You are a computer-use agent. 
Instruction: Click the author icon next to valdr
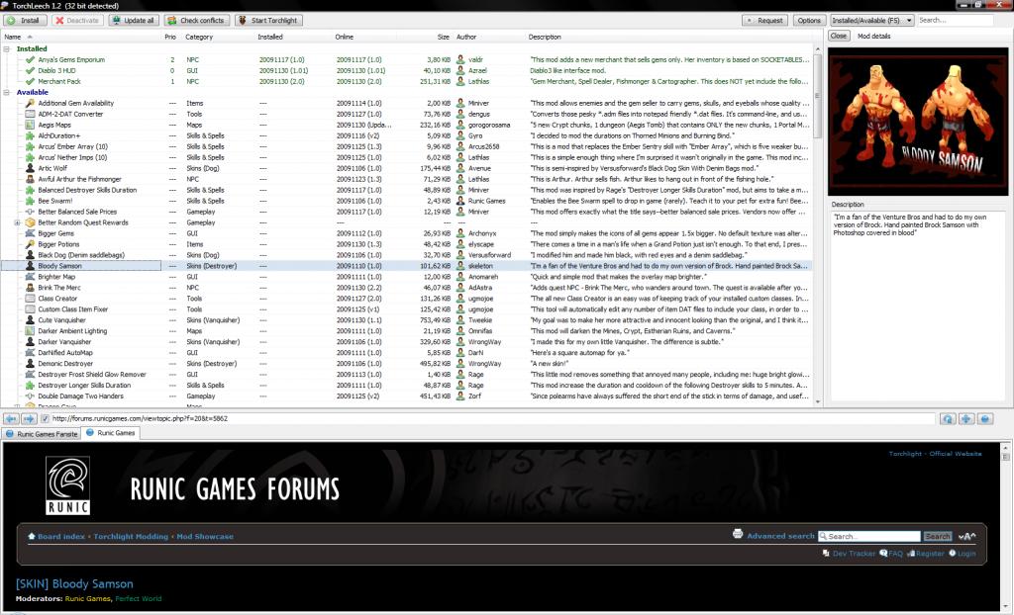click(460, 59)
